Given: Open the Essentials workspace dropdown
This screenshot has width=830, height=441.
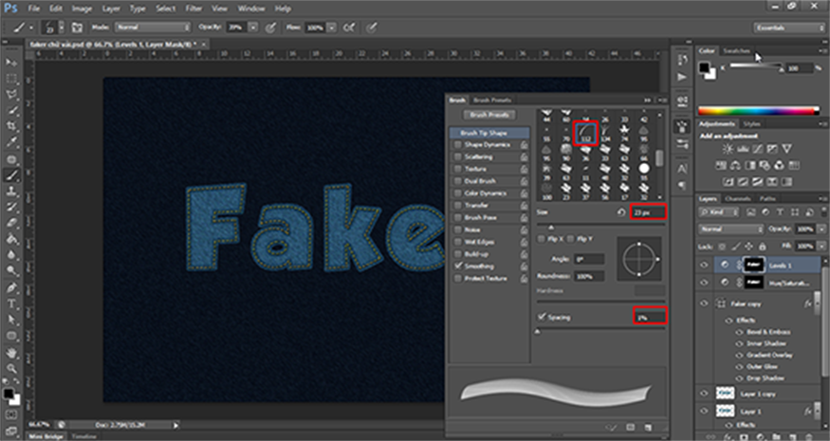Looking at the screenshot, I should tap(787, 28).
